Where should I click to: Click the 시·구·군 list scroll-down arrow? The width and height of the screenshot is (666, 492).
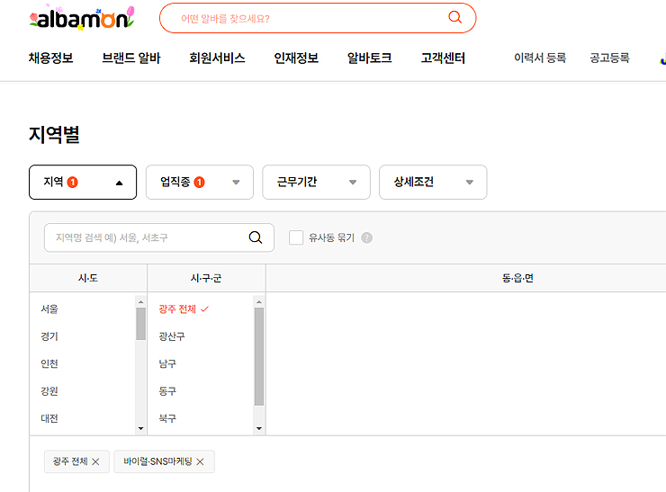point(258,429)
